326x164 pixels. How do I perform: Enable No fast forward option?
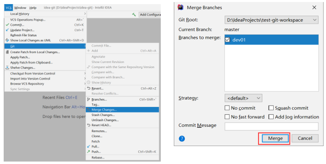click(x=227, y=117)
